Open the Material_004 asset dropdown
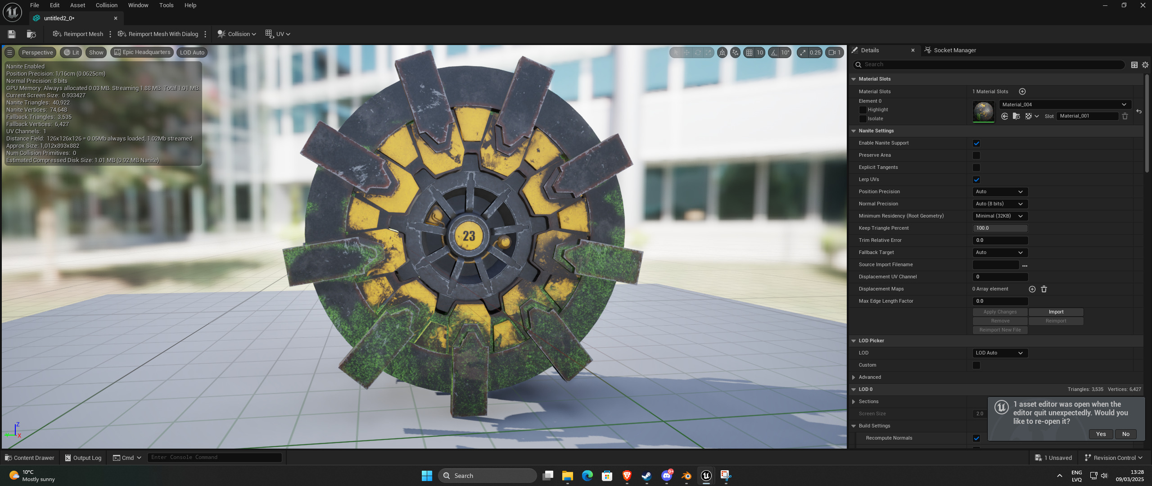This screenshot has height=486, width=1152. 1065,104
